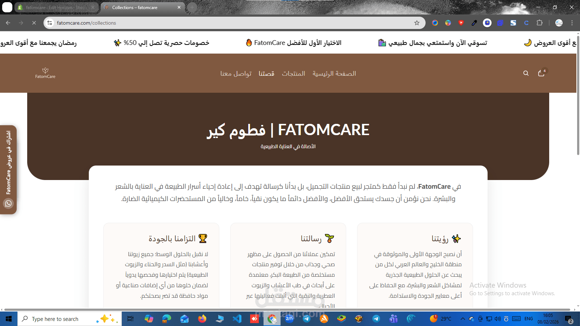Click the white S on blue extension icon
580x326 pixels.
pyautogui.click(x=513, y=23)
